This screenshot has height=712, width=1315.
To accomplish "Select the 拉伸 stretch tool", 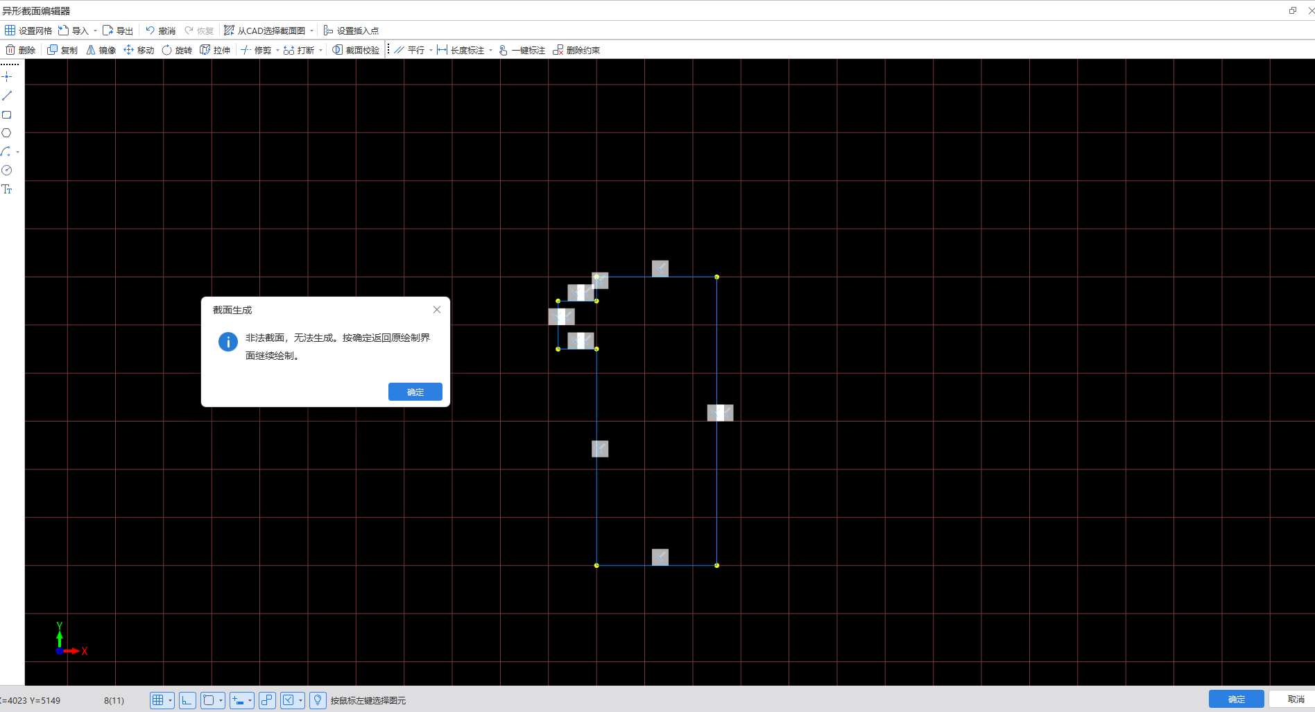I will coord(215,50).
